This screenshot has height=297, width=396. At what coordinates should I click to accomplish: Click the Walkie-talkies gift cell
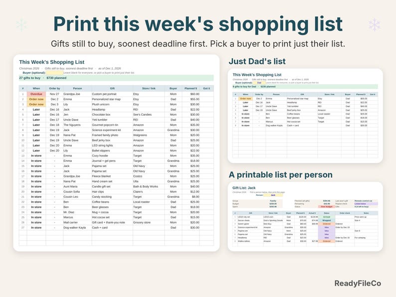point(250,241)
